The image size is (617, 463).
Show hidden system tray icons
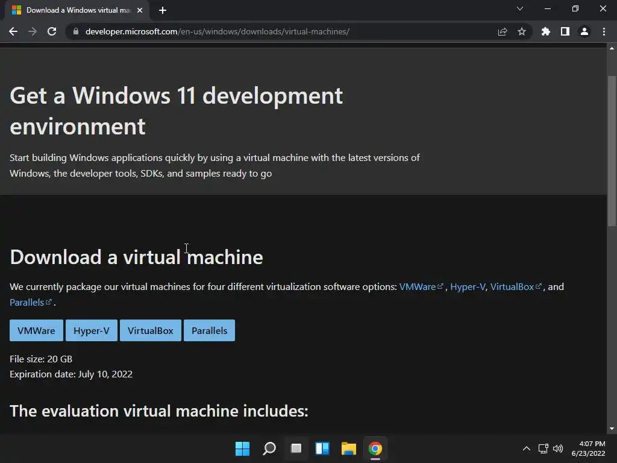coord(526,449)
